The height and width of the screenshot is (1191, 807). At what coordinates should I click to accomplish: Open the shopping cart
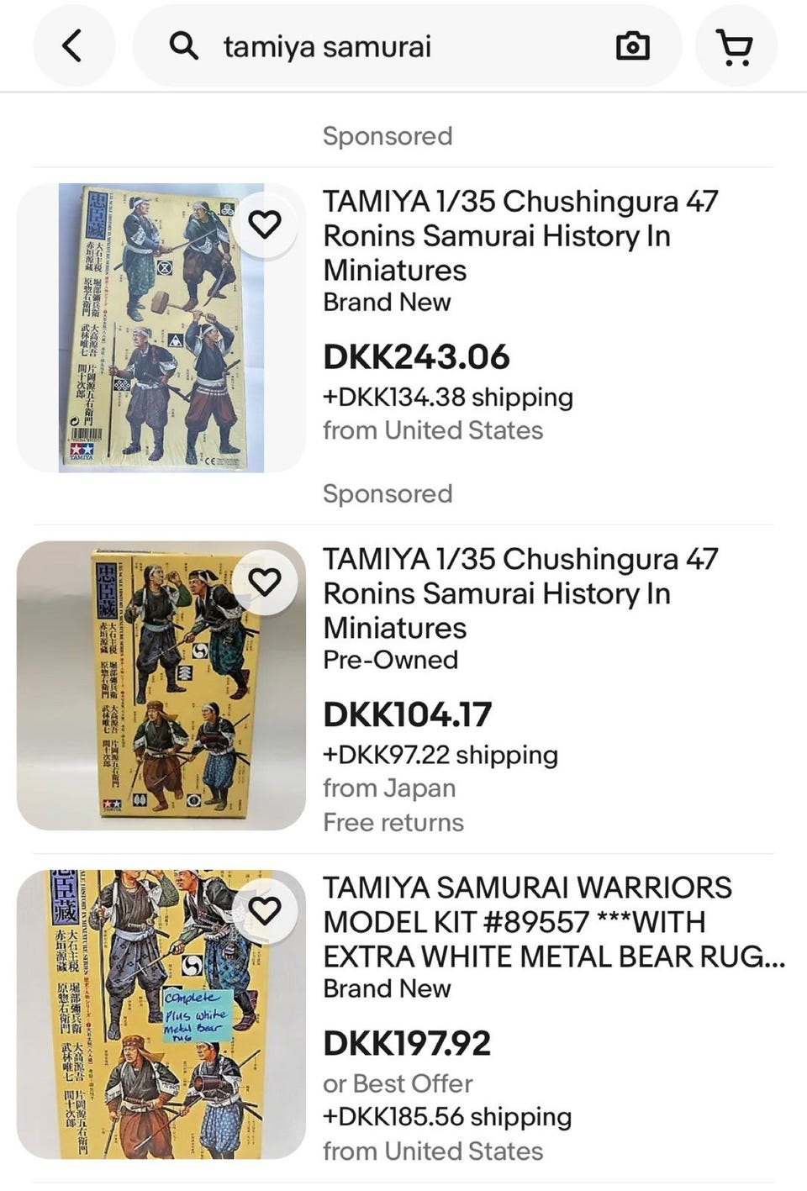click(736, 45)
